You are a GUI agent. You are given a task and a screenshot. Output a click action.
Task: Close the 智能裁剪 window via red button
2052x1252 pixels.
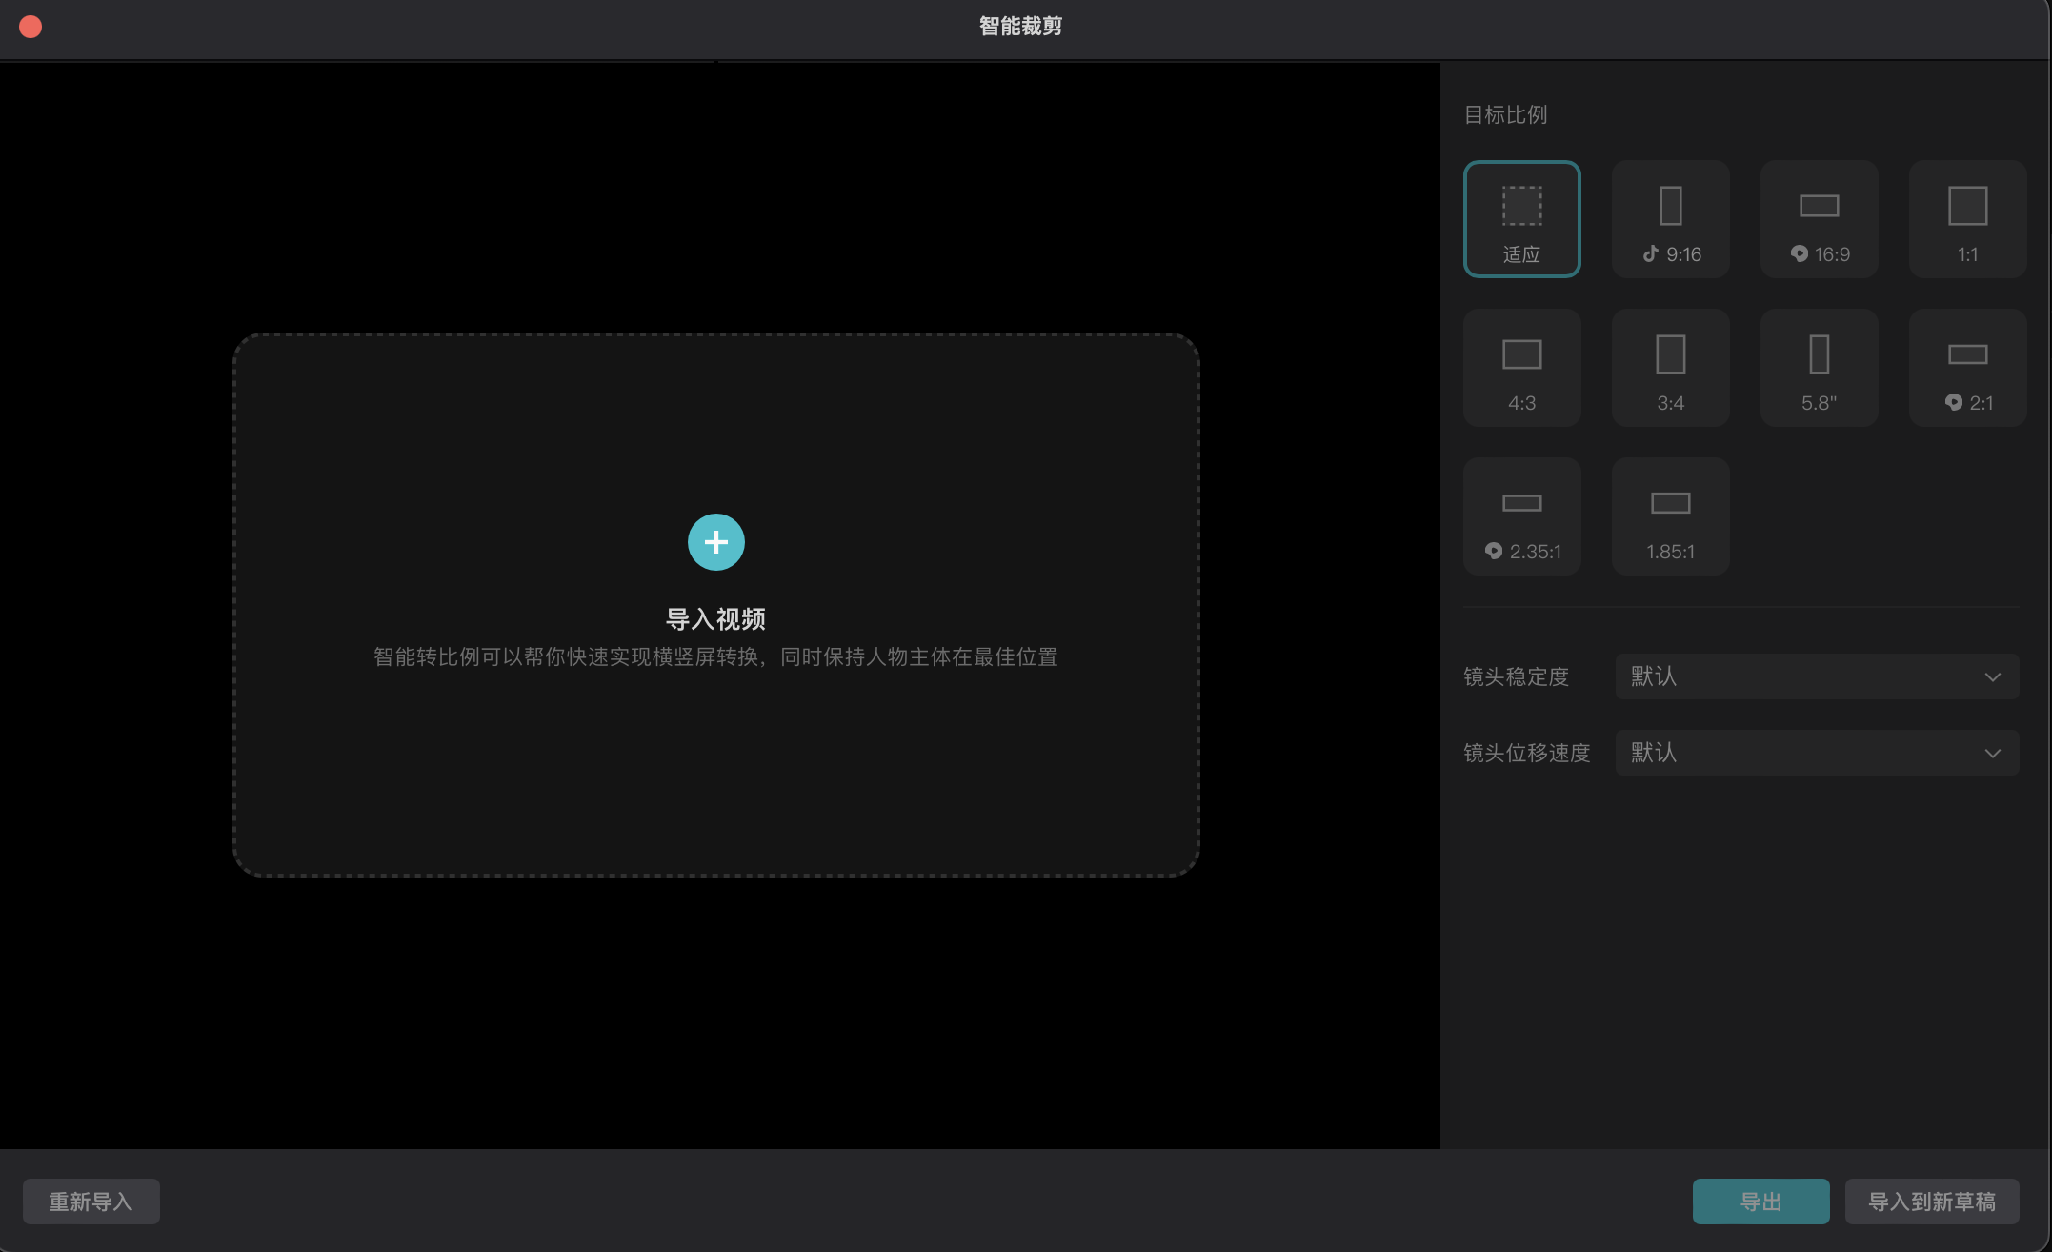pos(30,27)
